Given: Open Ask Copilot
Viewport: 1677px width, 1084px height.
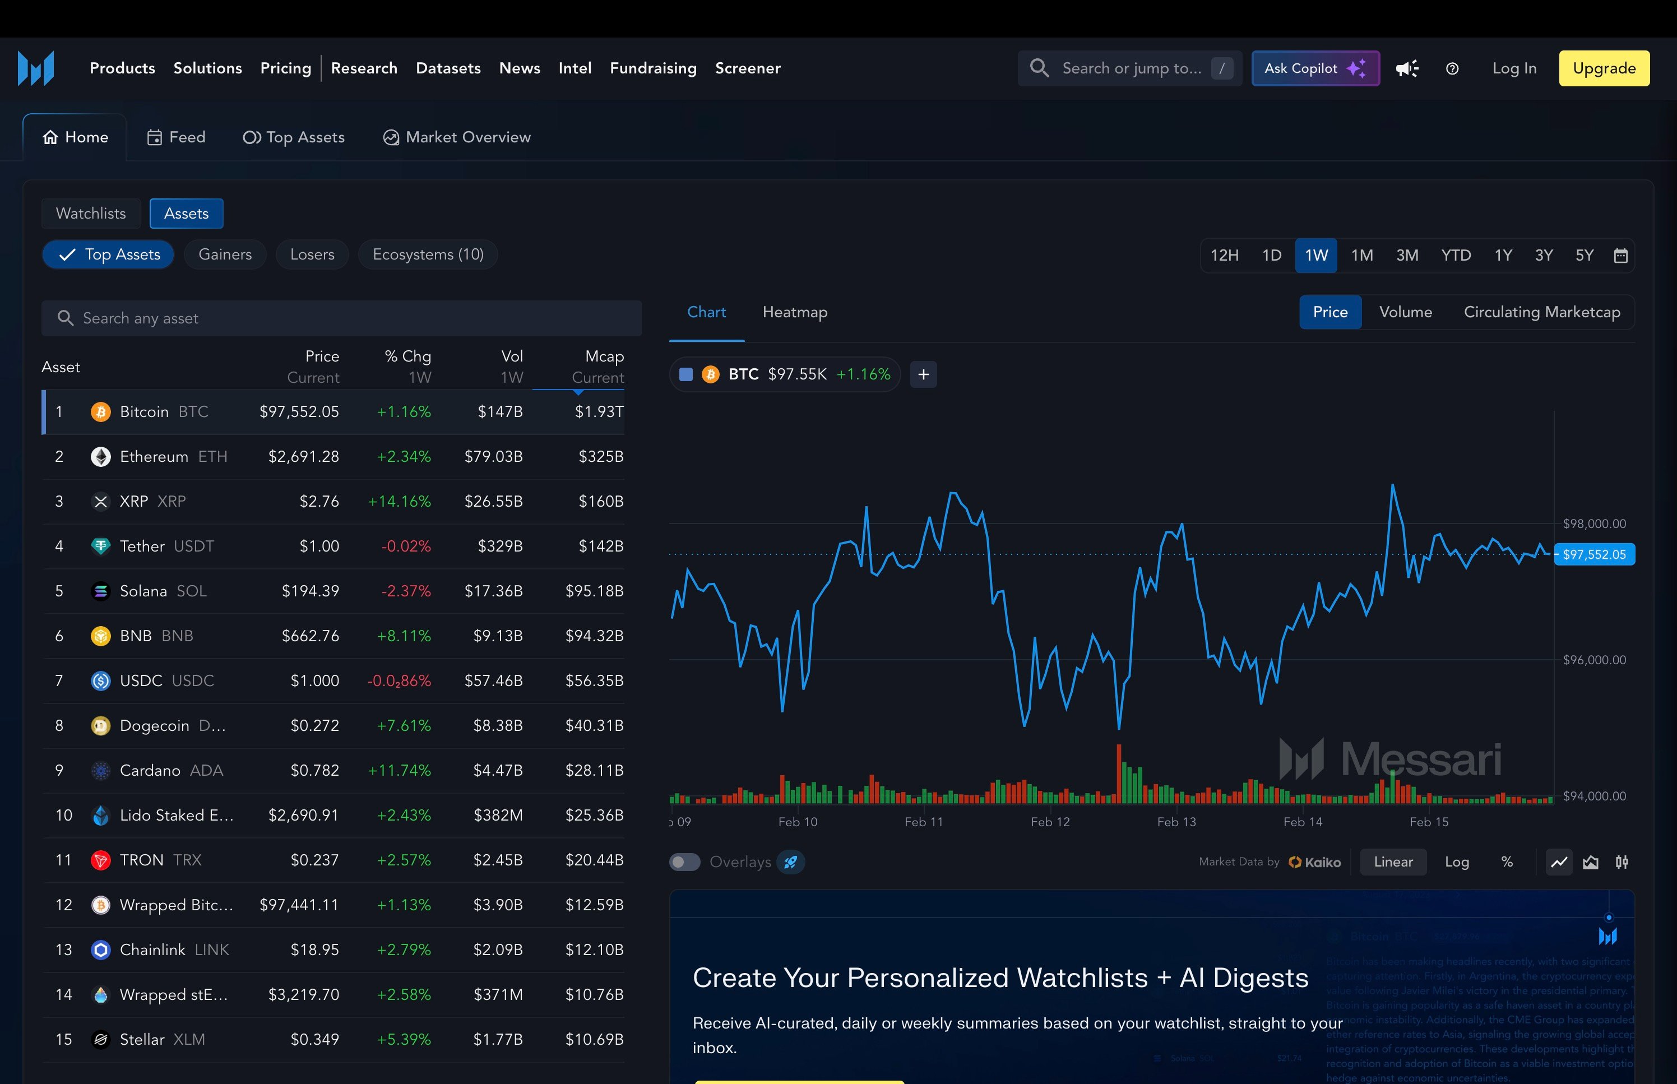Looking at the screenshot, I should point(1315,68).
